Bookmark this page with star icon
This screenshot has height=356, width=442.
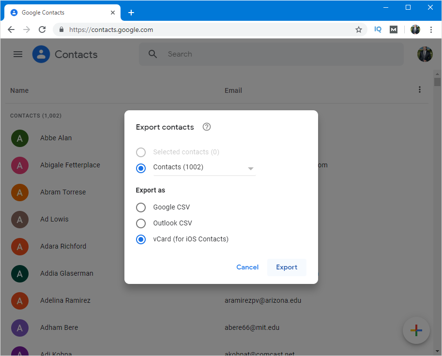pyautogui.click(x=359, y=30)
